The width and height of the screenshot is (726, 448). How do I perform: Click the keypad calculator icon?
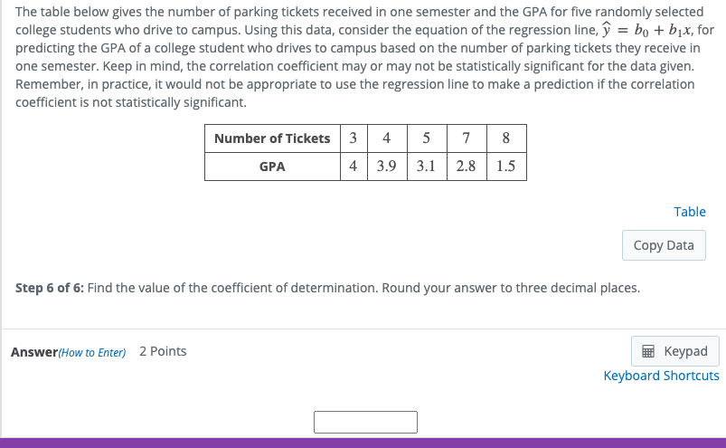(647, 351)
